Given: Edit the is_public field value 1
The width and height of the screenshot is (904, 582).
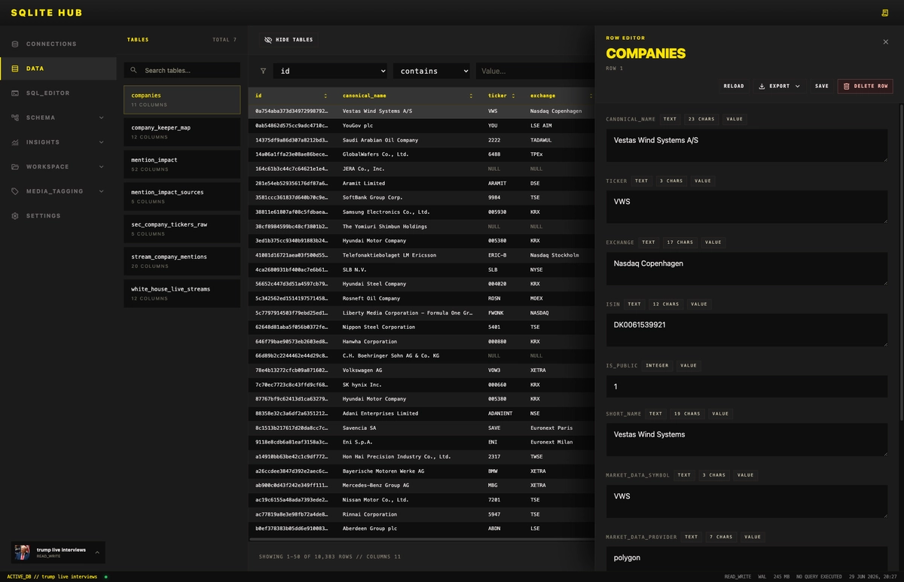Looking at the screenshot, I should pyautogui.click(x=747, y=386).
